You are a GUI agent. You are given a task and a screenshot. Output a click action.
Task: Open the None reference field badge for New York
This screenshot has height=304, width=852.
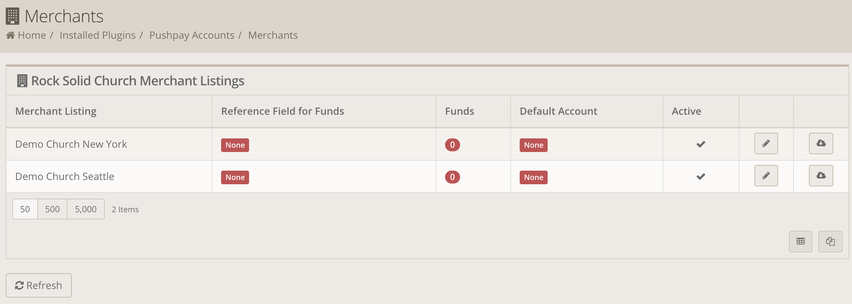[235, 145]
